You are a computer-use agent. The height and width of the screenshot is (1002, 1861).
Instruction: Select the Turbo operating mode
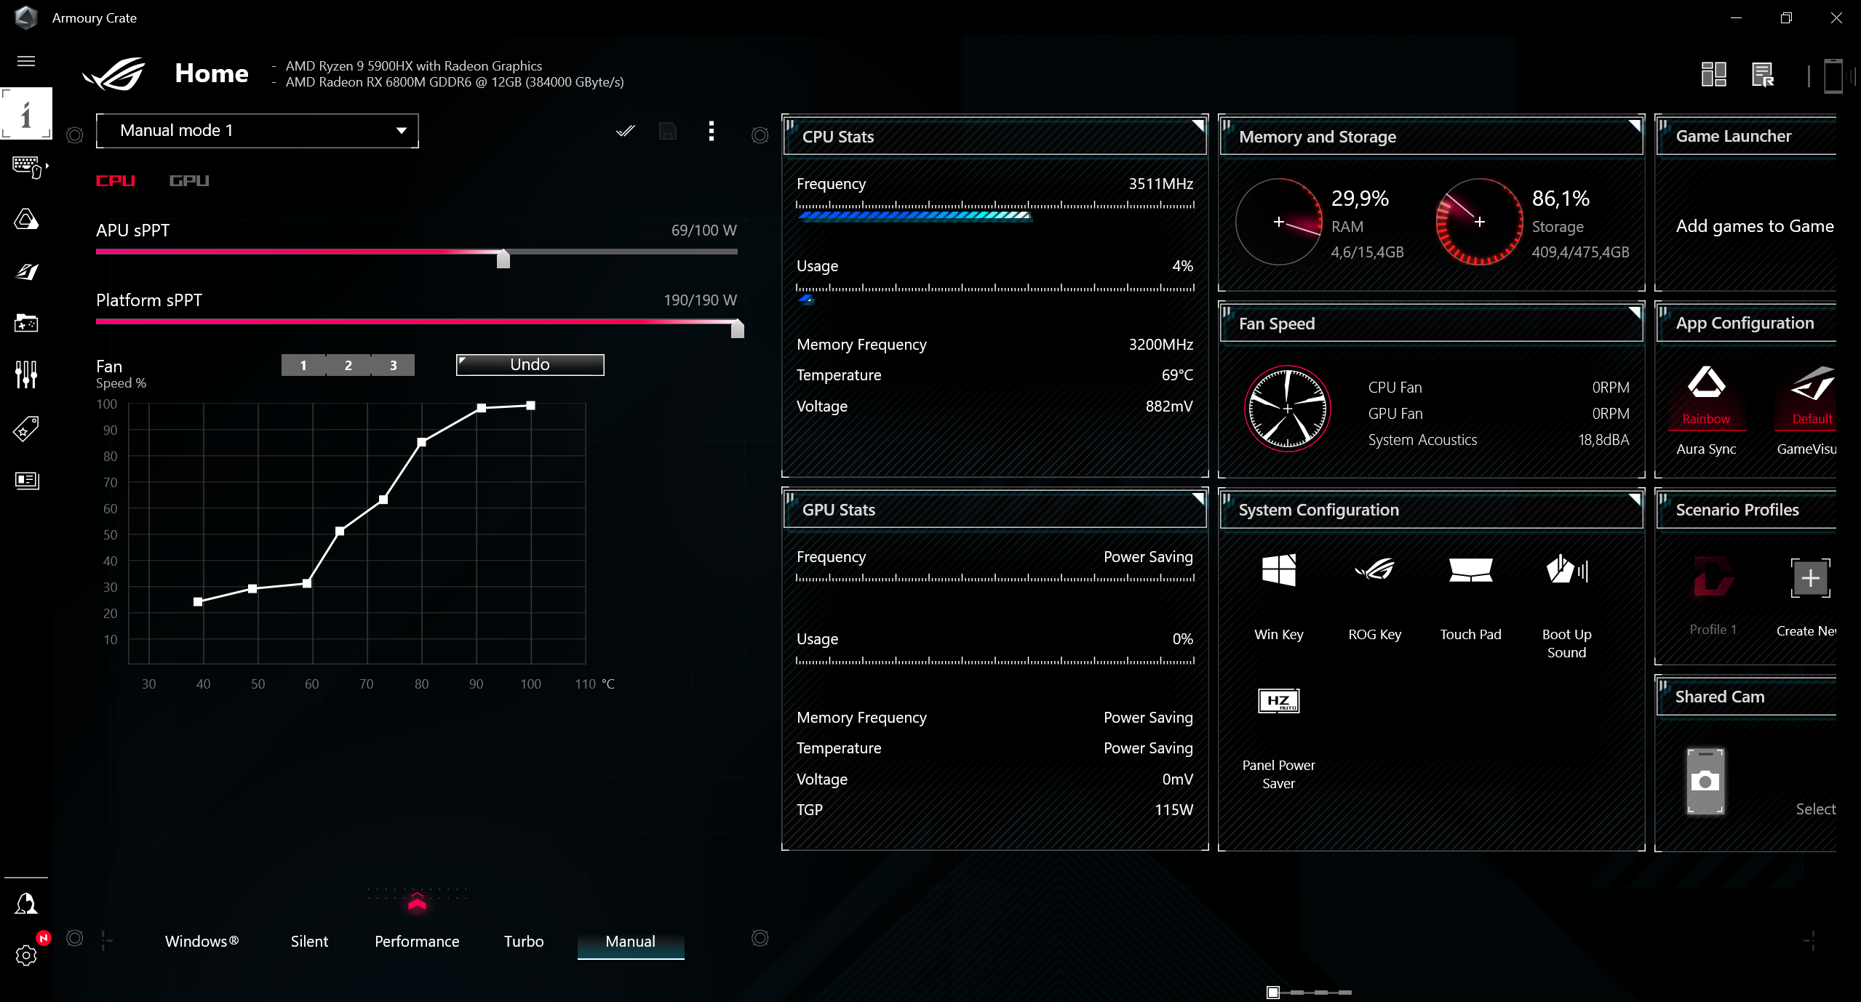point(523,941)
